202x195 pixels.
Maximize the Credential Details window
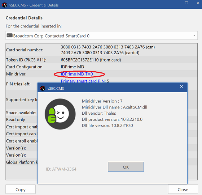[186, 3]
